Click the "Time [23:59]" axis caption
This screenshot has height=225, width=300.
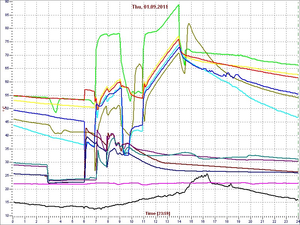[157, 213]
